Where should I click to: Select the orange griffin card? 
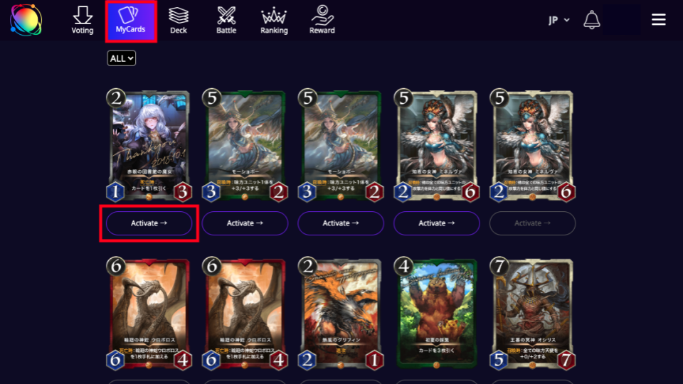341,314
